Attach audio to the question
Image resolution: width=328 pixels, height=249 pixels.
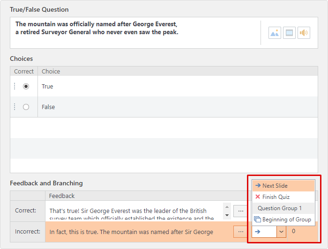[x=304, y=33]
